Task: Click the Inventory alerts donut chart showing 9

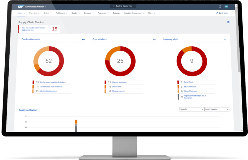Action: coord(192,61)
